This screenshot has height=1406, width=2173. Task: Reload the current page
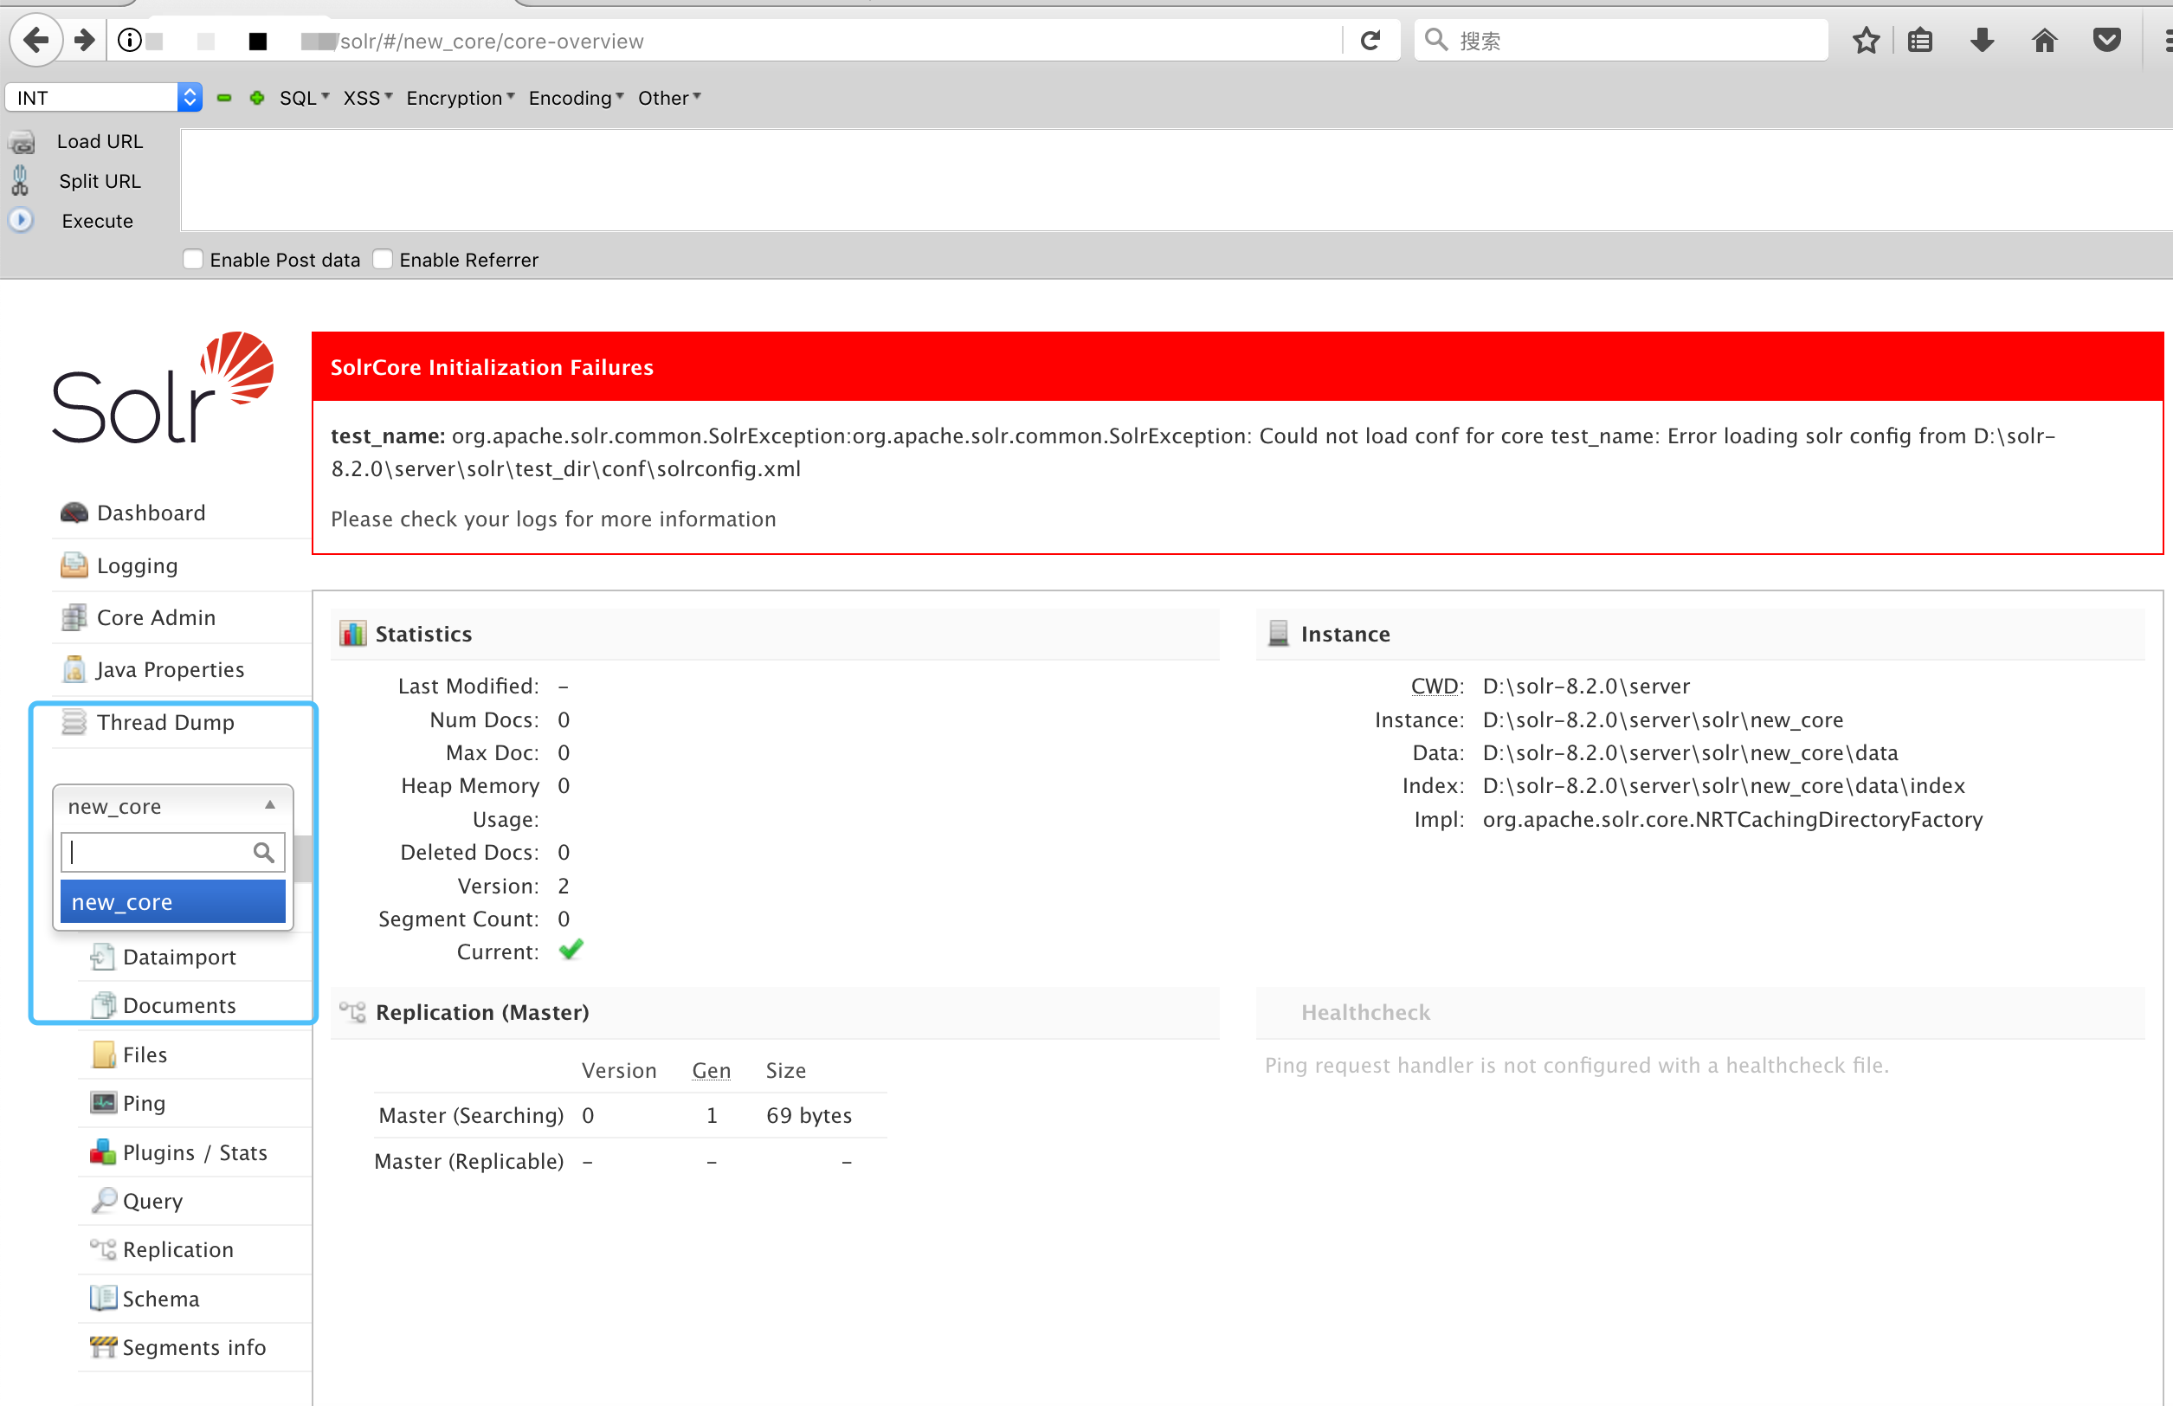[1370, 40]
